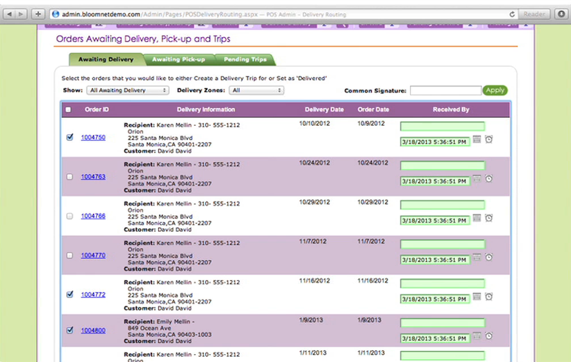Viewport: 571px width, 362px height.
Task: Click Received By name field for order 1004763
Action: (x=442, y=166)
